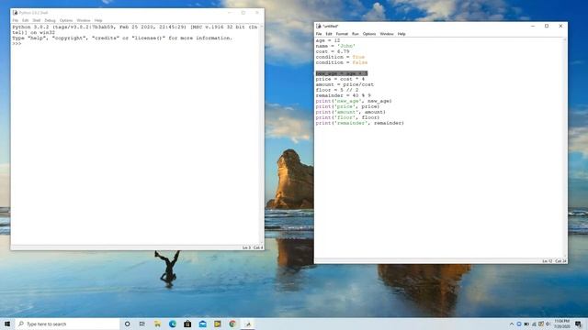Open Help menu in Python Shell window

[x=98, y=20]
